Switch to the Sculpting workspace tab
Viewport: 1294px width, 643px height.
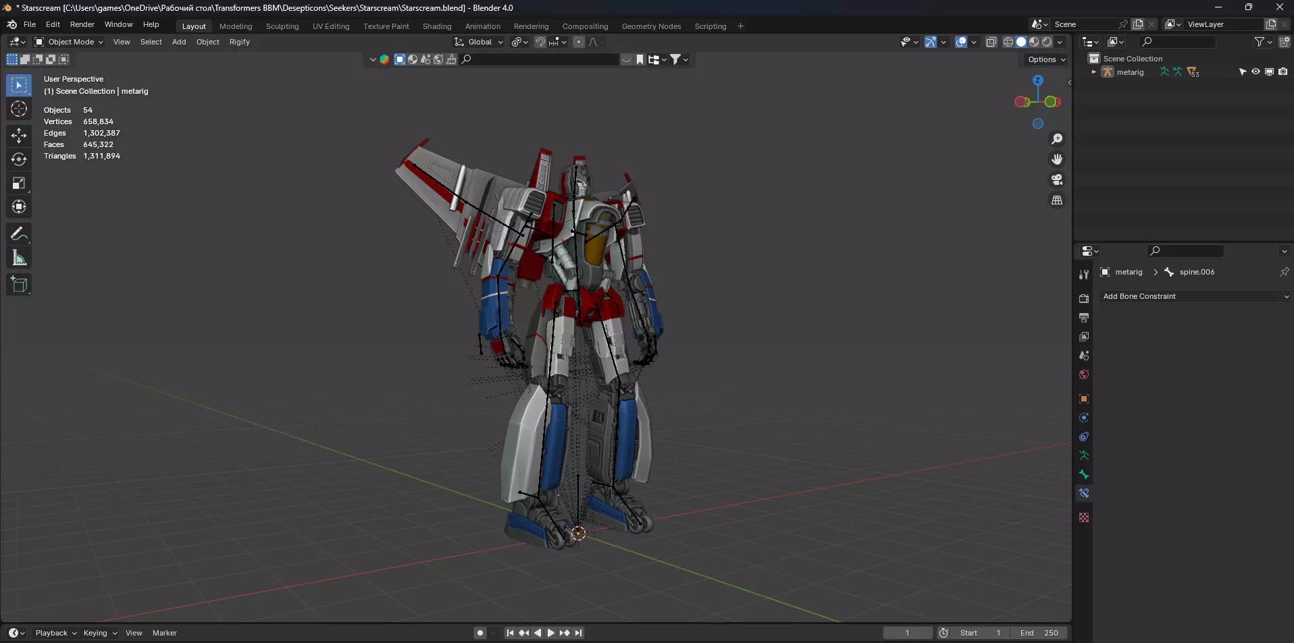pyautogui.click(x=282, y=26)
